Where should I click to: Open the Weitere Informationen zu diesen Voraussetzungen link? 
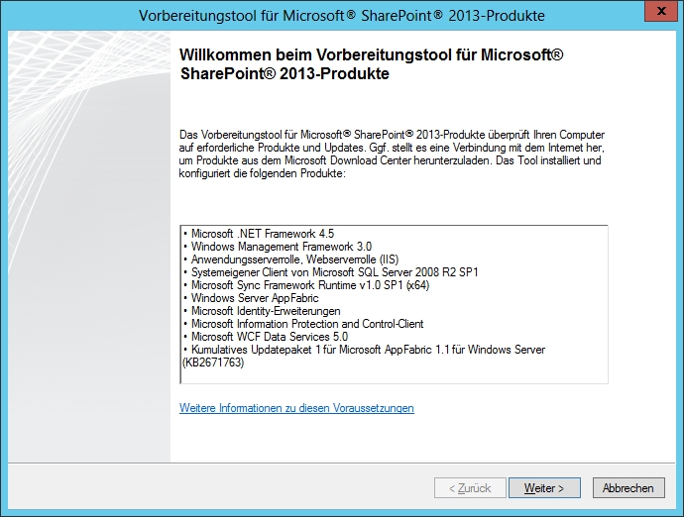click(x=296, y=408)
